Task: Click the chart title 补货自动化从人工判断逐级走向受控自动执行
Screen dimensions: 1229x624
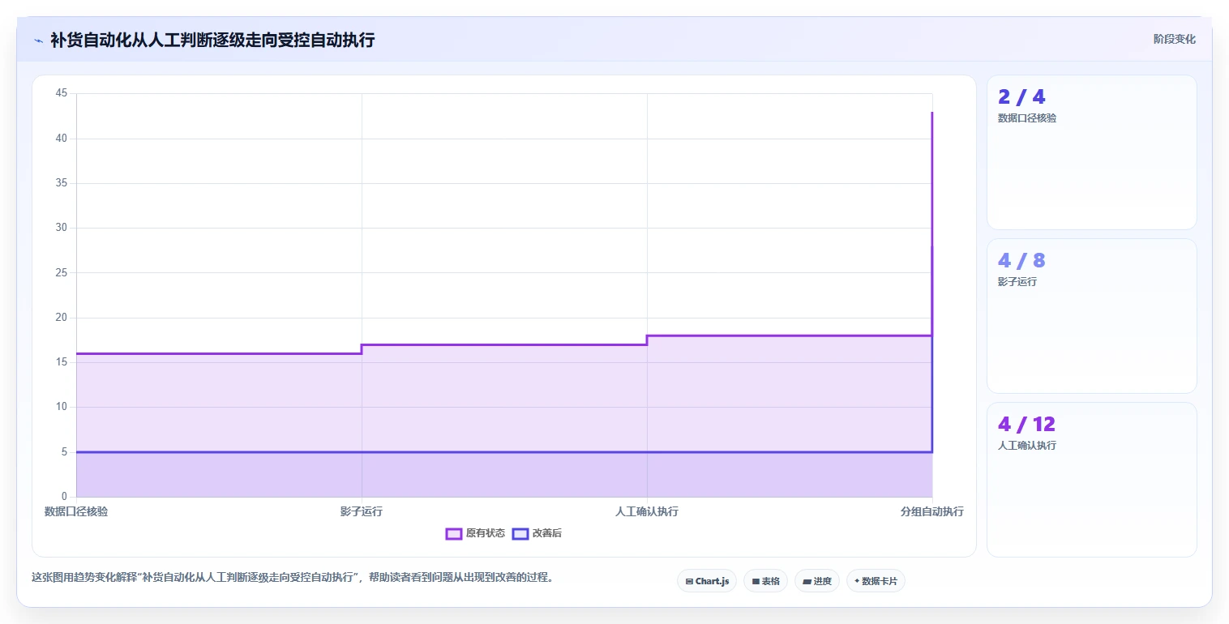Action: 212,40
